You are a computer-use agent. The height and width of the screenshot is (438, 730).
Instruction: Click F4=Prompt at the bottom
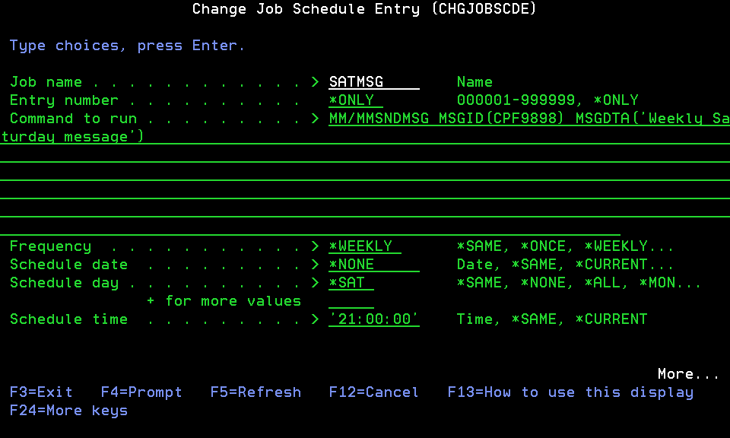point(141,392)
